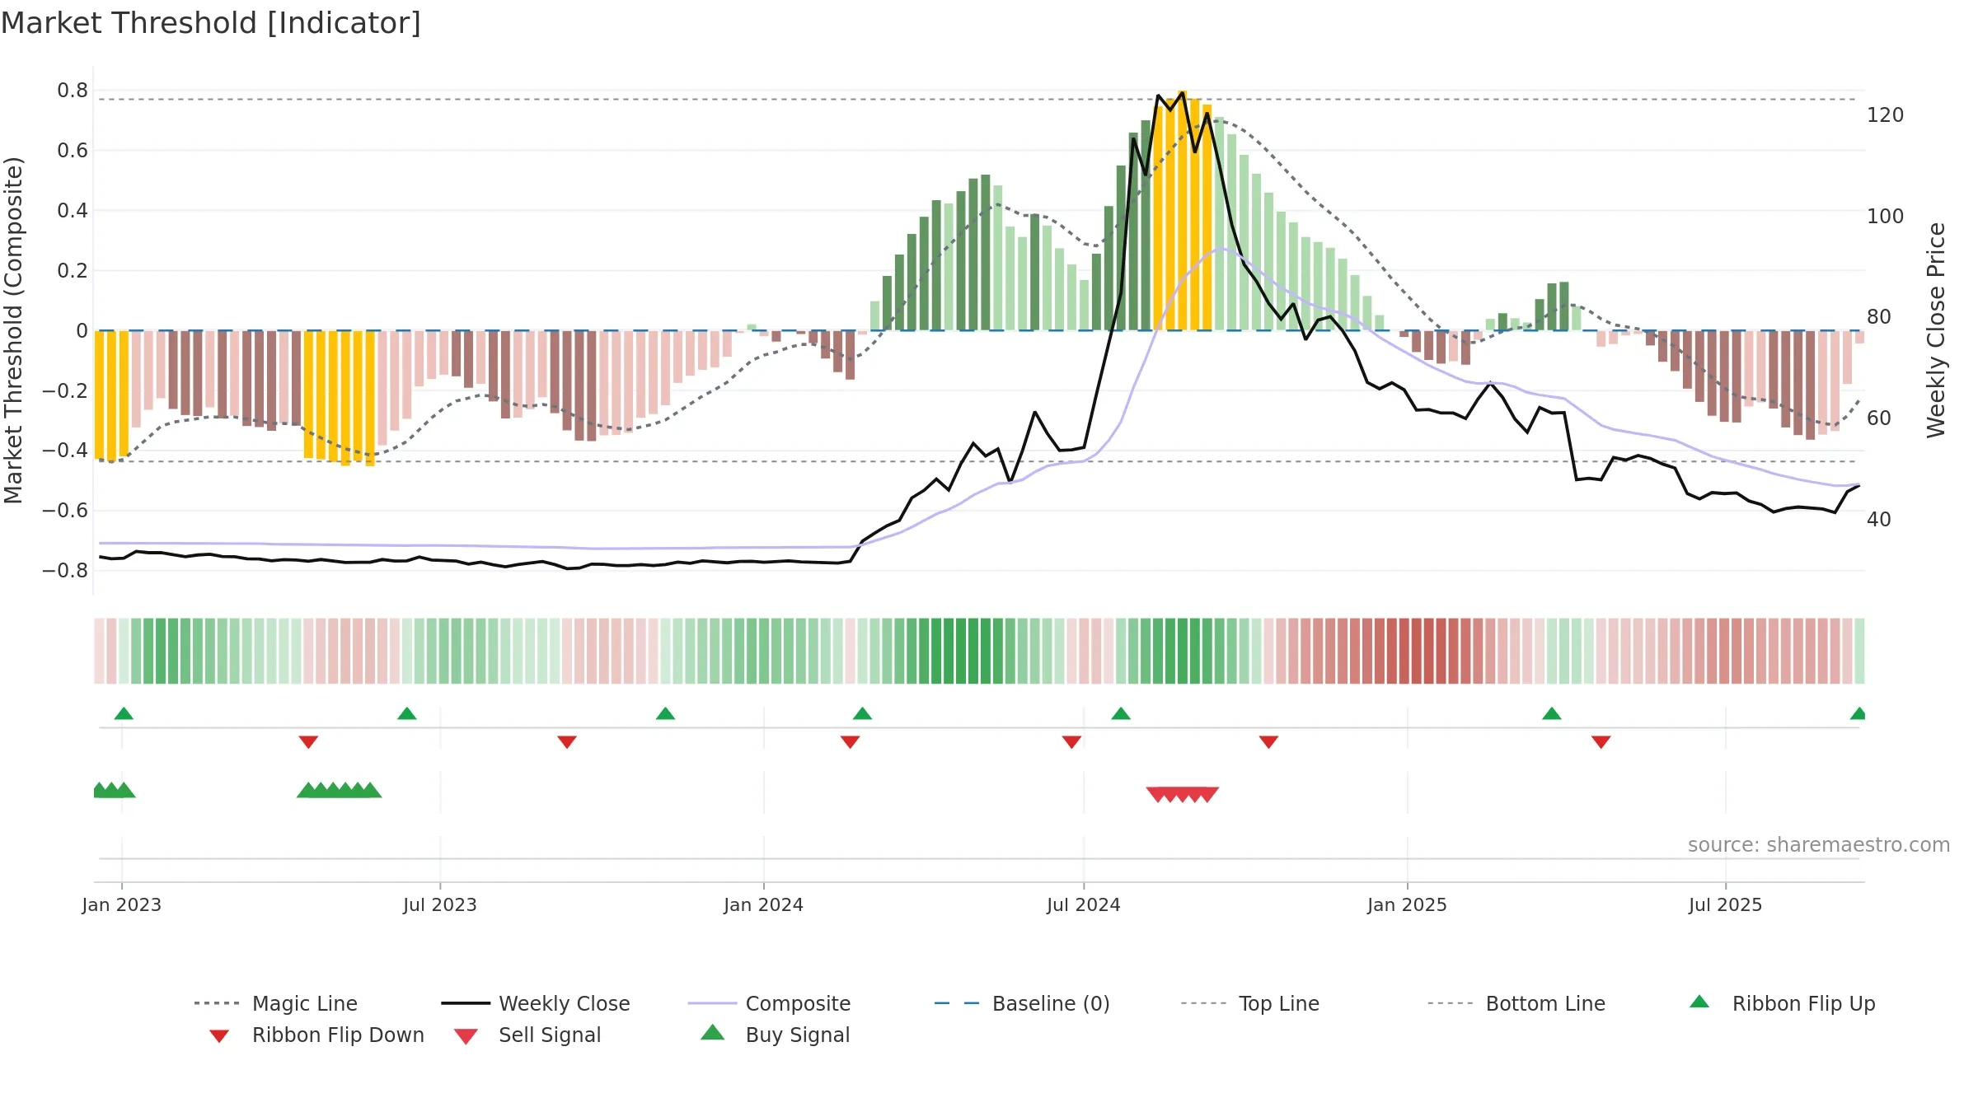Toggle the Bottom Line legend entry
The height and width of the screenshot is (1112, 1978).
(1516, 1003)
